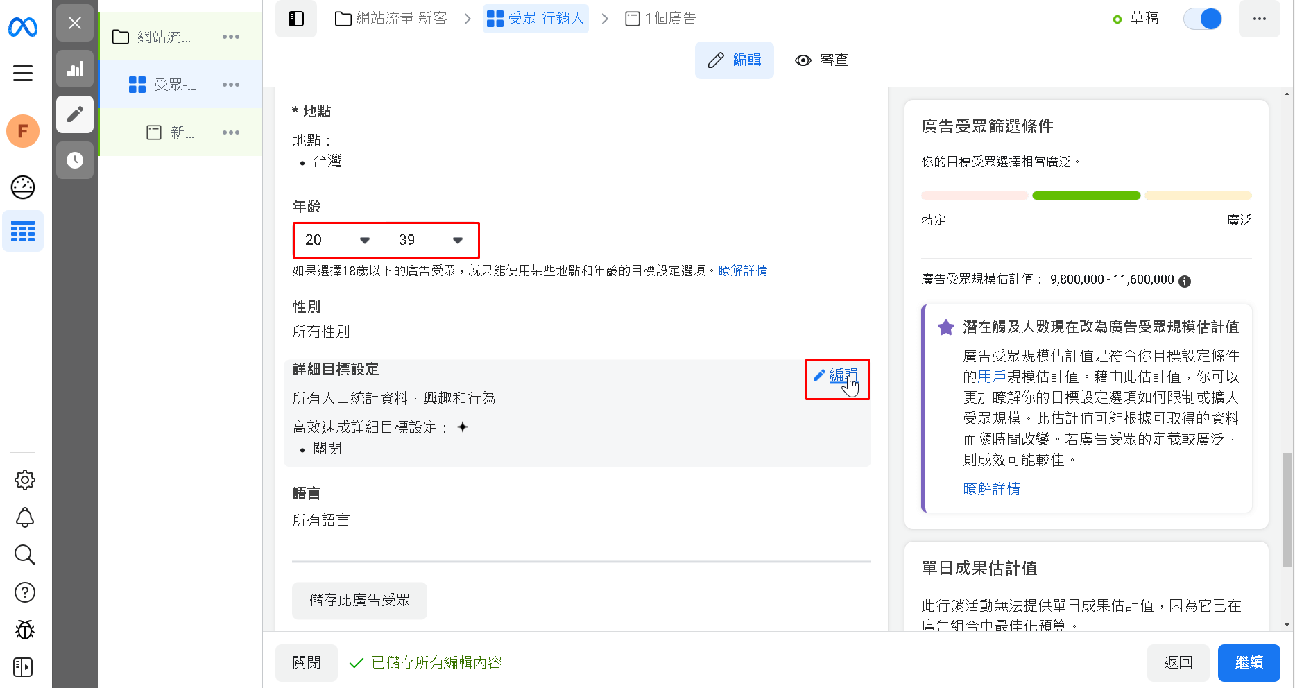
Task: Click the 返回 button
Action: [1178, 663]
